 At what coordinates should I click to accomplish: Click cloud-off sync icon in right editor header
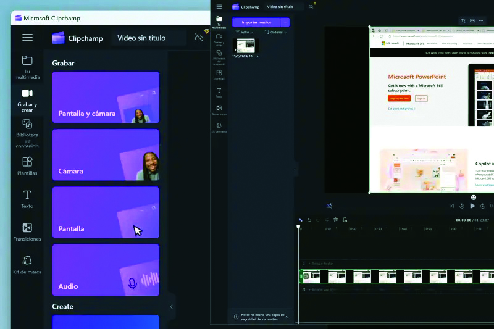point(311,7)
